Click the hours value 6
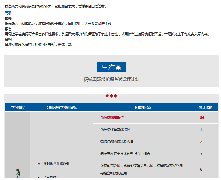 click(x=201, y=169)
